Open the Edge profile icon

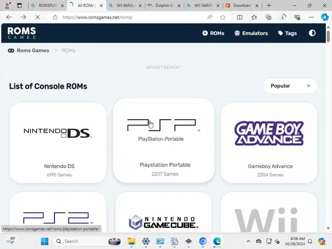tap(7, 5)
